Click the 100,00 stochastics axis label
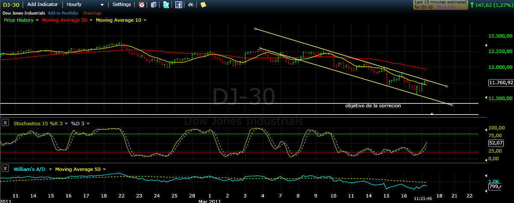Viewport: 514px width, 203px height. click(496, 128)
